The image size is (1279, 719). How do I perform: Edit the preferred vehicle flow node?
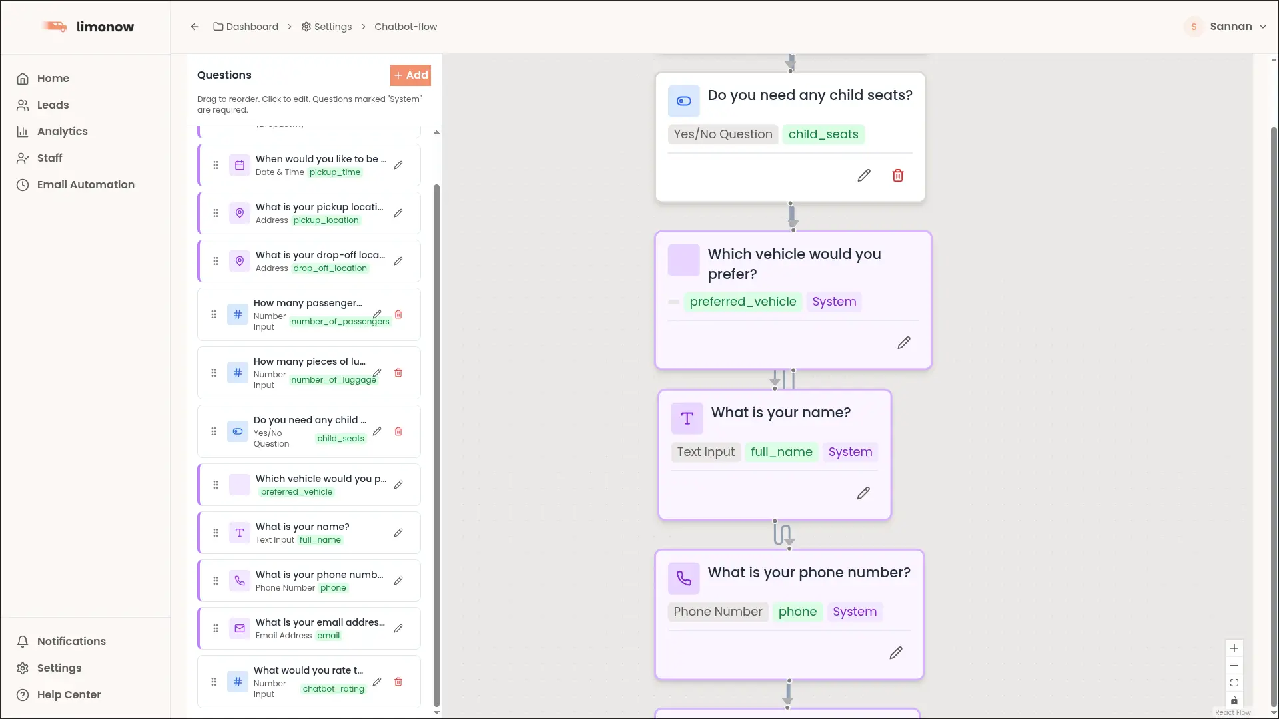point(903,343)
